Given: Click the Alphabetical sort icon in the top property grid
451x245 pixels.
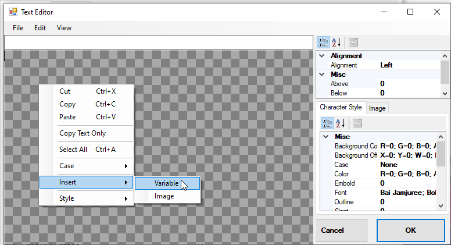Looking at the screenshot, I should coord(337,42).
